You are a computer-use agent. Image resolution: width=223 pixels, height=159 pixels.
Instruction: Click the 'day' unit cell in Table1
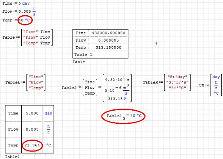[x=48, y=113]
